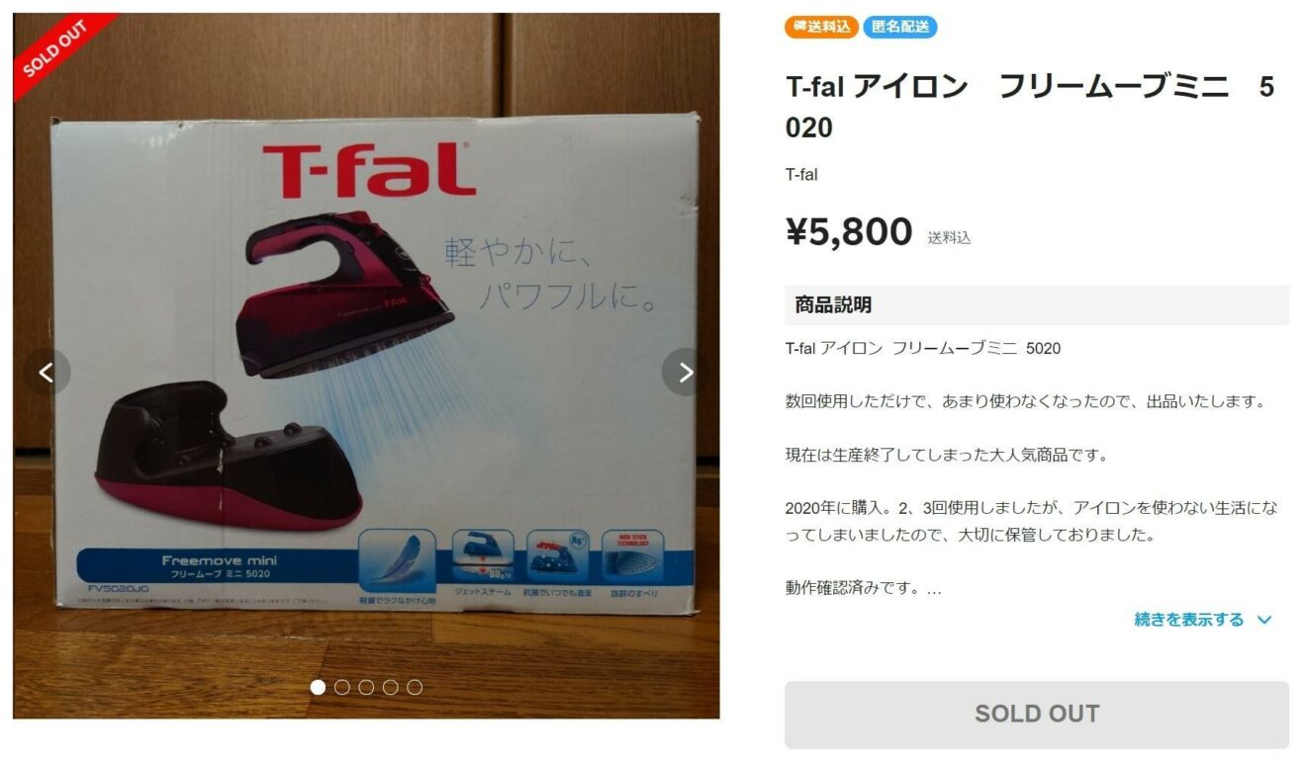
Task: Open the T-fal brand link under title
Action: tap(801, 175)
